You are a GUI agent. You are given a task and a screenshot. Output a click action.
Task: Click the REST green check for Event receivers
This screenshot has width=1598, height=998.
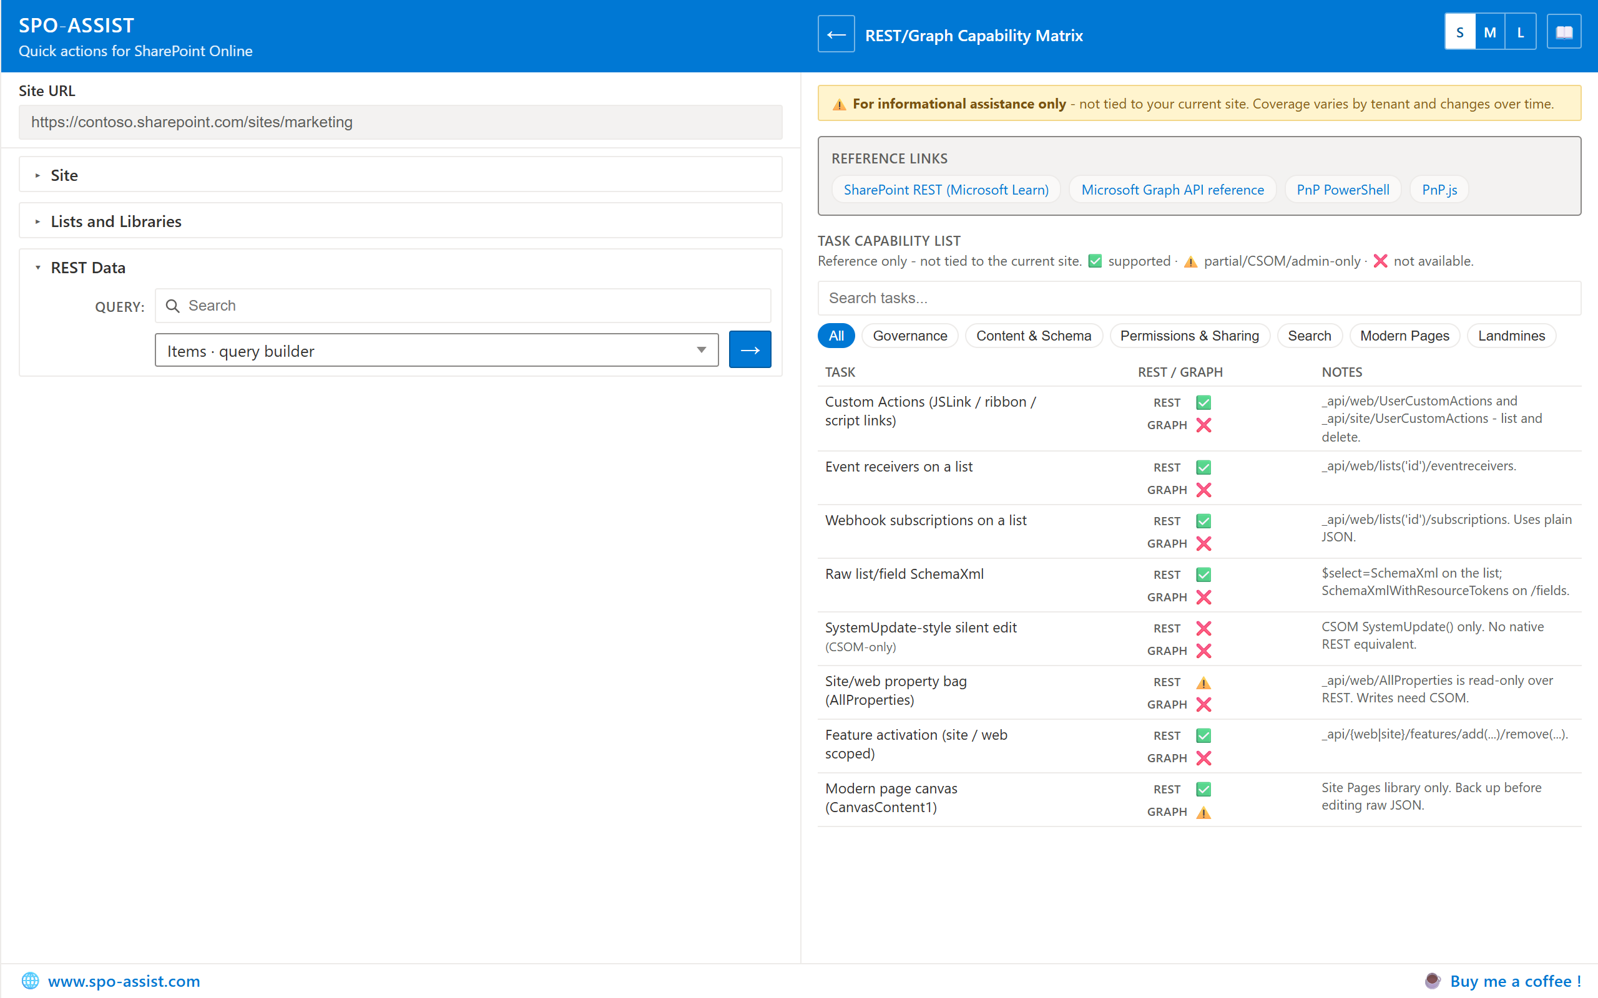1203,467
